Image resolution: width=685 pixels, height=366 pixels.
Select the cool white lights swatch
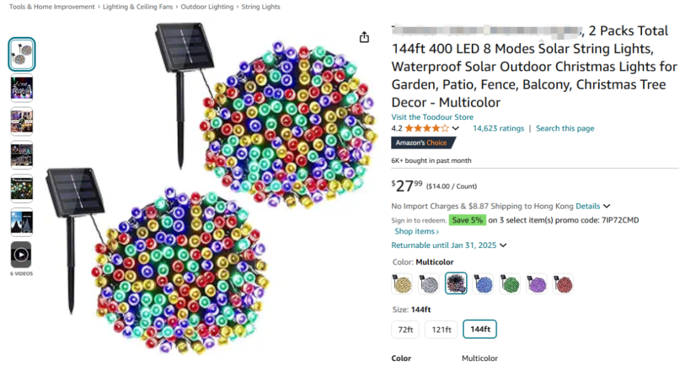(429, 284)
